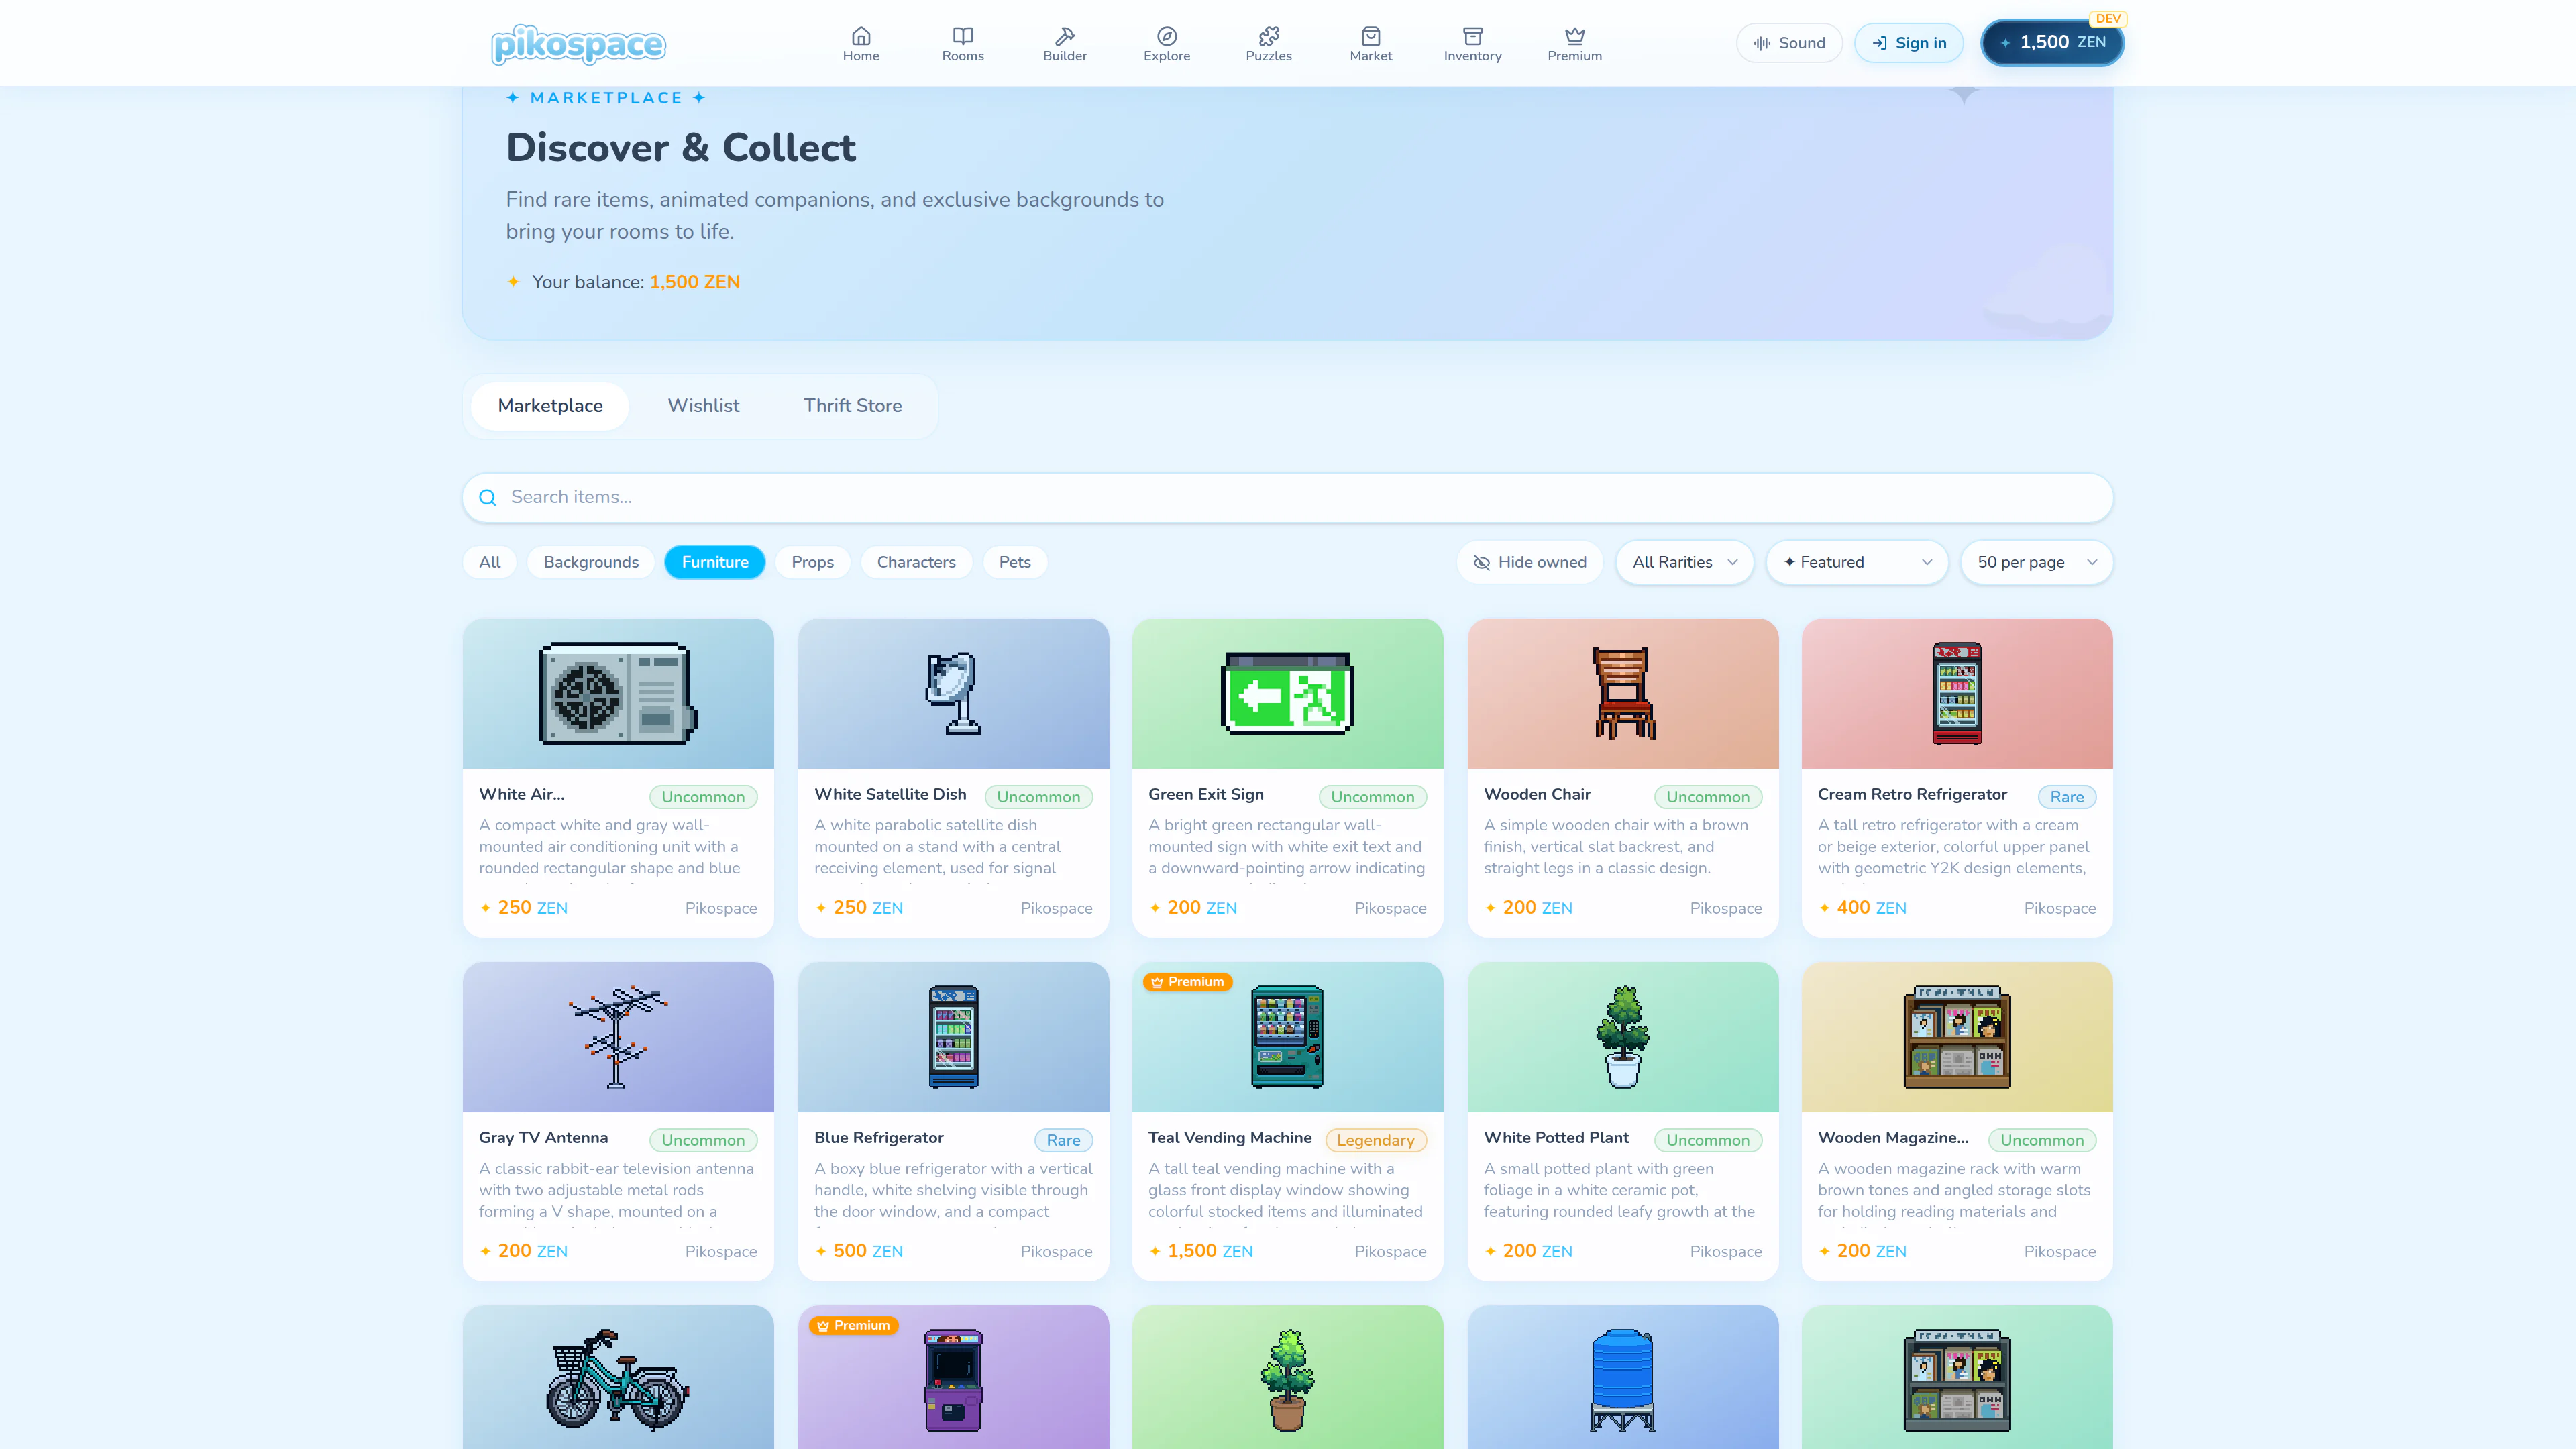This screenshot has width=2576, height=1449.
Task: Click the bicycle item image
Action: (618, 1380)
